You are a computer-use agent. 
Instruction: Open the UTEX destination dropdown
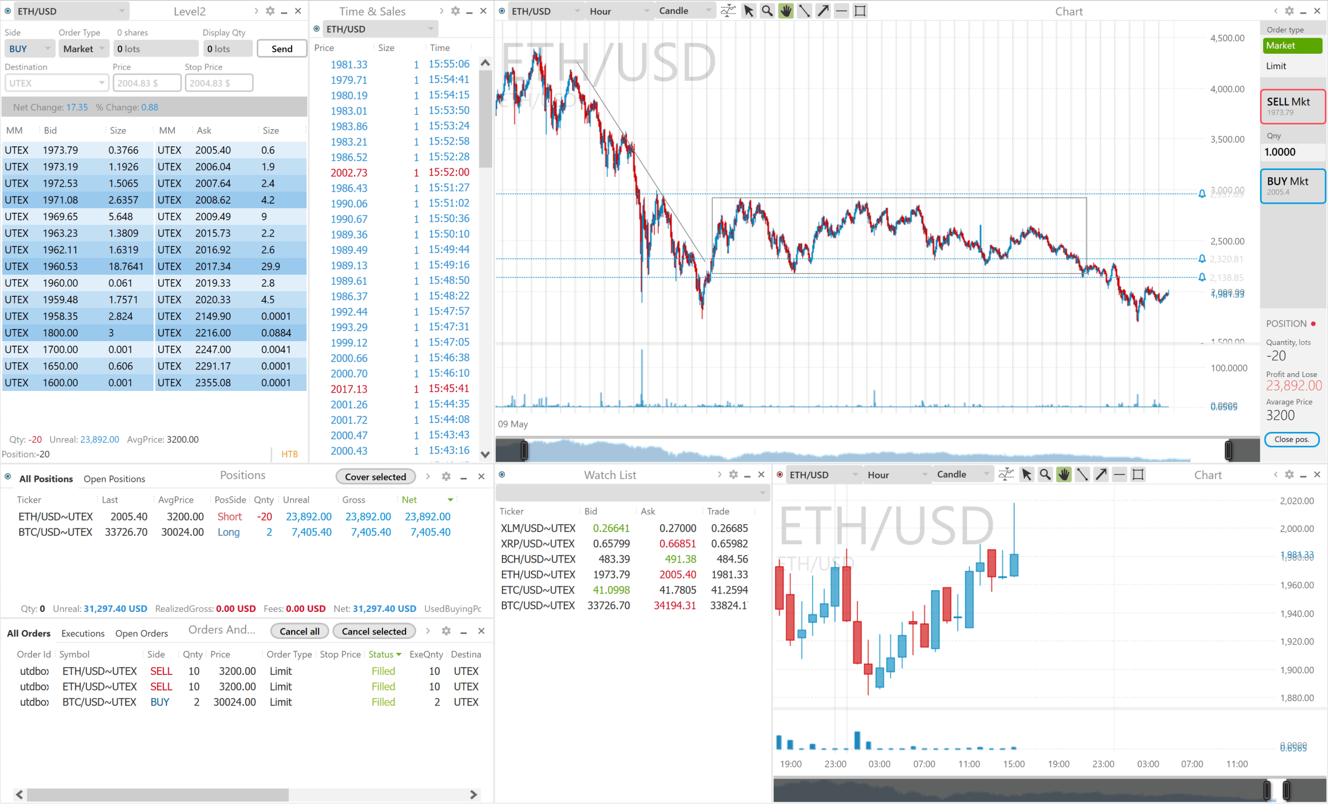(x=55, y=83)
